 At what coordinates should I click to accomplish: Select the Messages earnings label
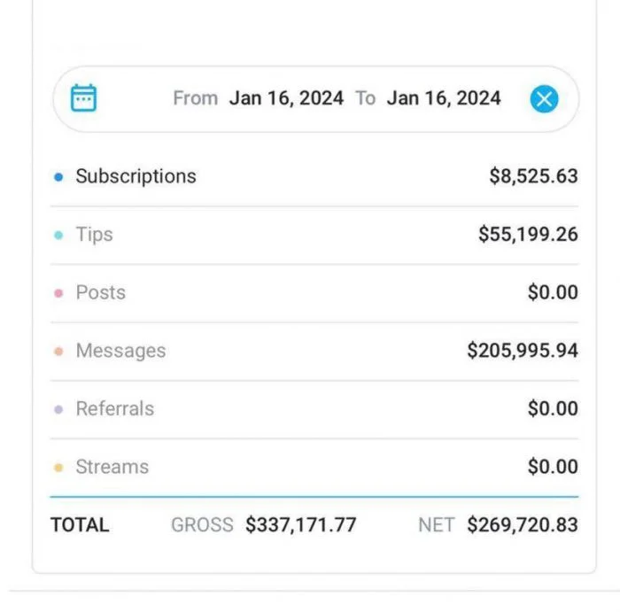click(x=120, y=351)
